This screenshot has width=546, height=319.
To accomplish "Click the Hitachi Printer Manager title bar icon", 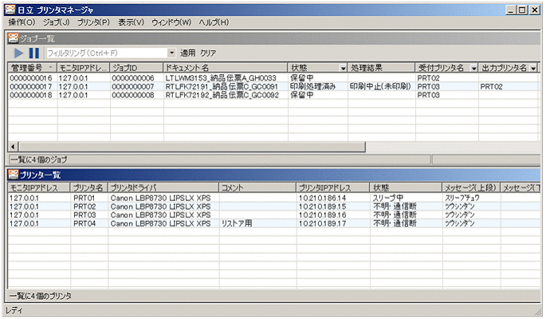I will click(10, 10).
